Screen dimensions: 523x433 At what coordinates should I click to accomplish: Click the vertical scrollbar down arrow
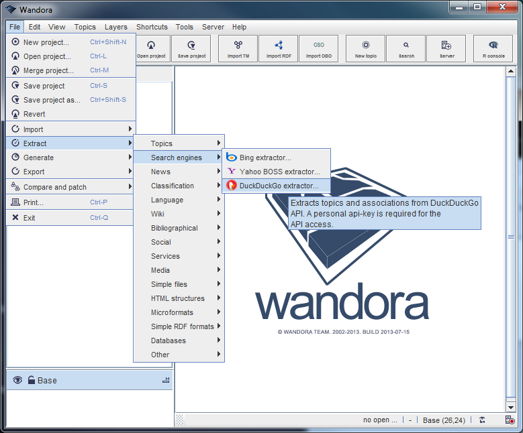point(511,406)
